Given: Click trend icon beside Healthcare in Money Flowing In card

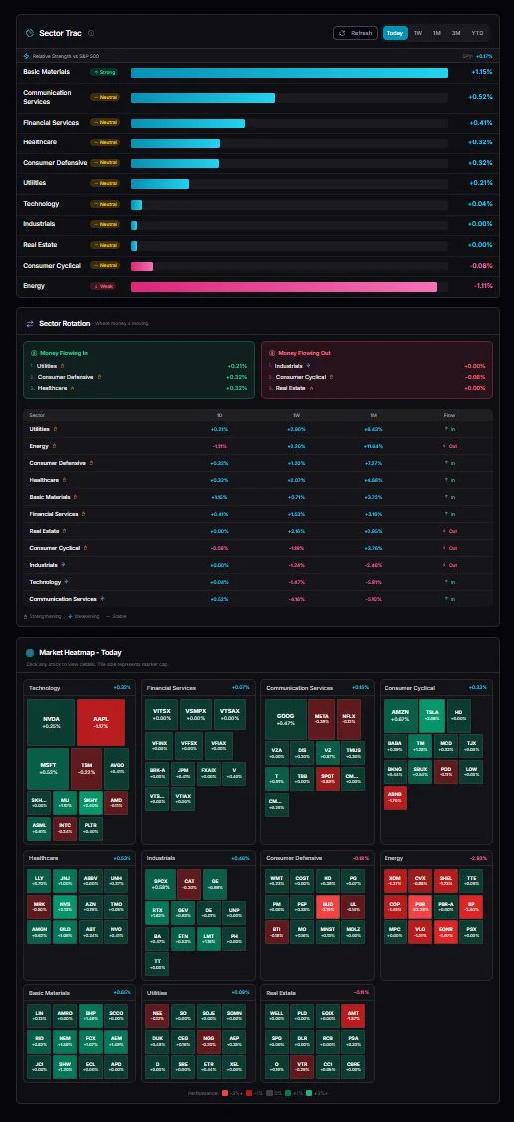Looking at the screenshot, I should [72, 387].
